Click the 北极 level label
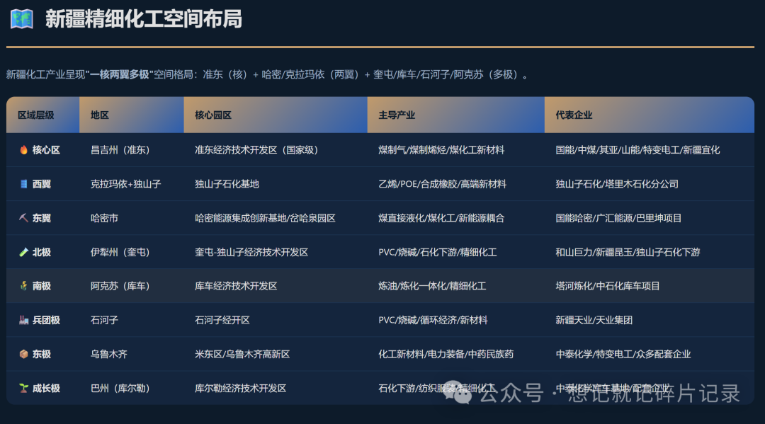765x424 pixels. click(x=42, y=253)
